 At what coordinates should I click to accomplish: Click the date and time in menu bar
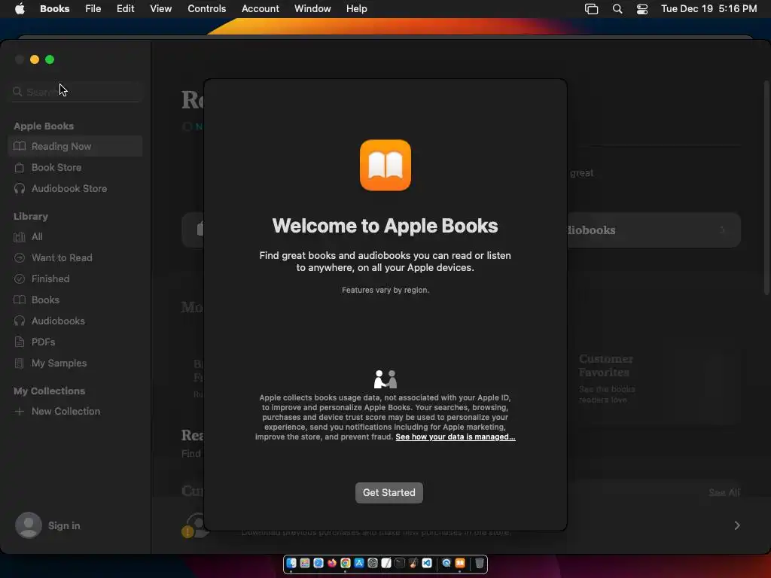tap(709, 8)
